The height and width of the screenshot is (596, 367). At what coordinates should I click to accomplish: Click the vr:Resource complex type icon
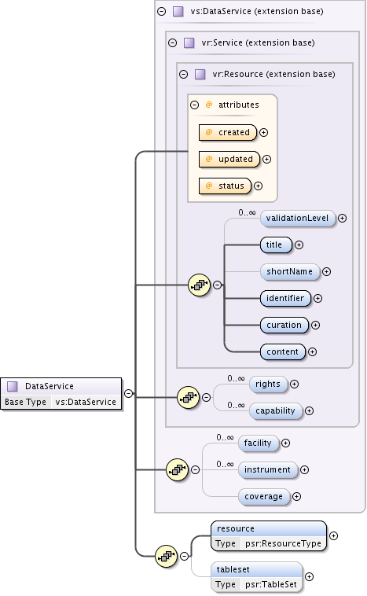(x=200, y=74)
